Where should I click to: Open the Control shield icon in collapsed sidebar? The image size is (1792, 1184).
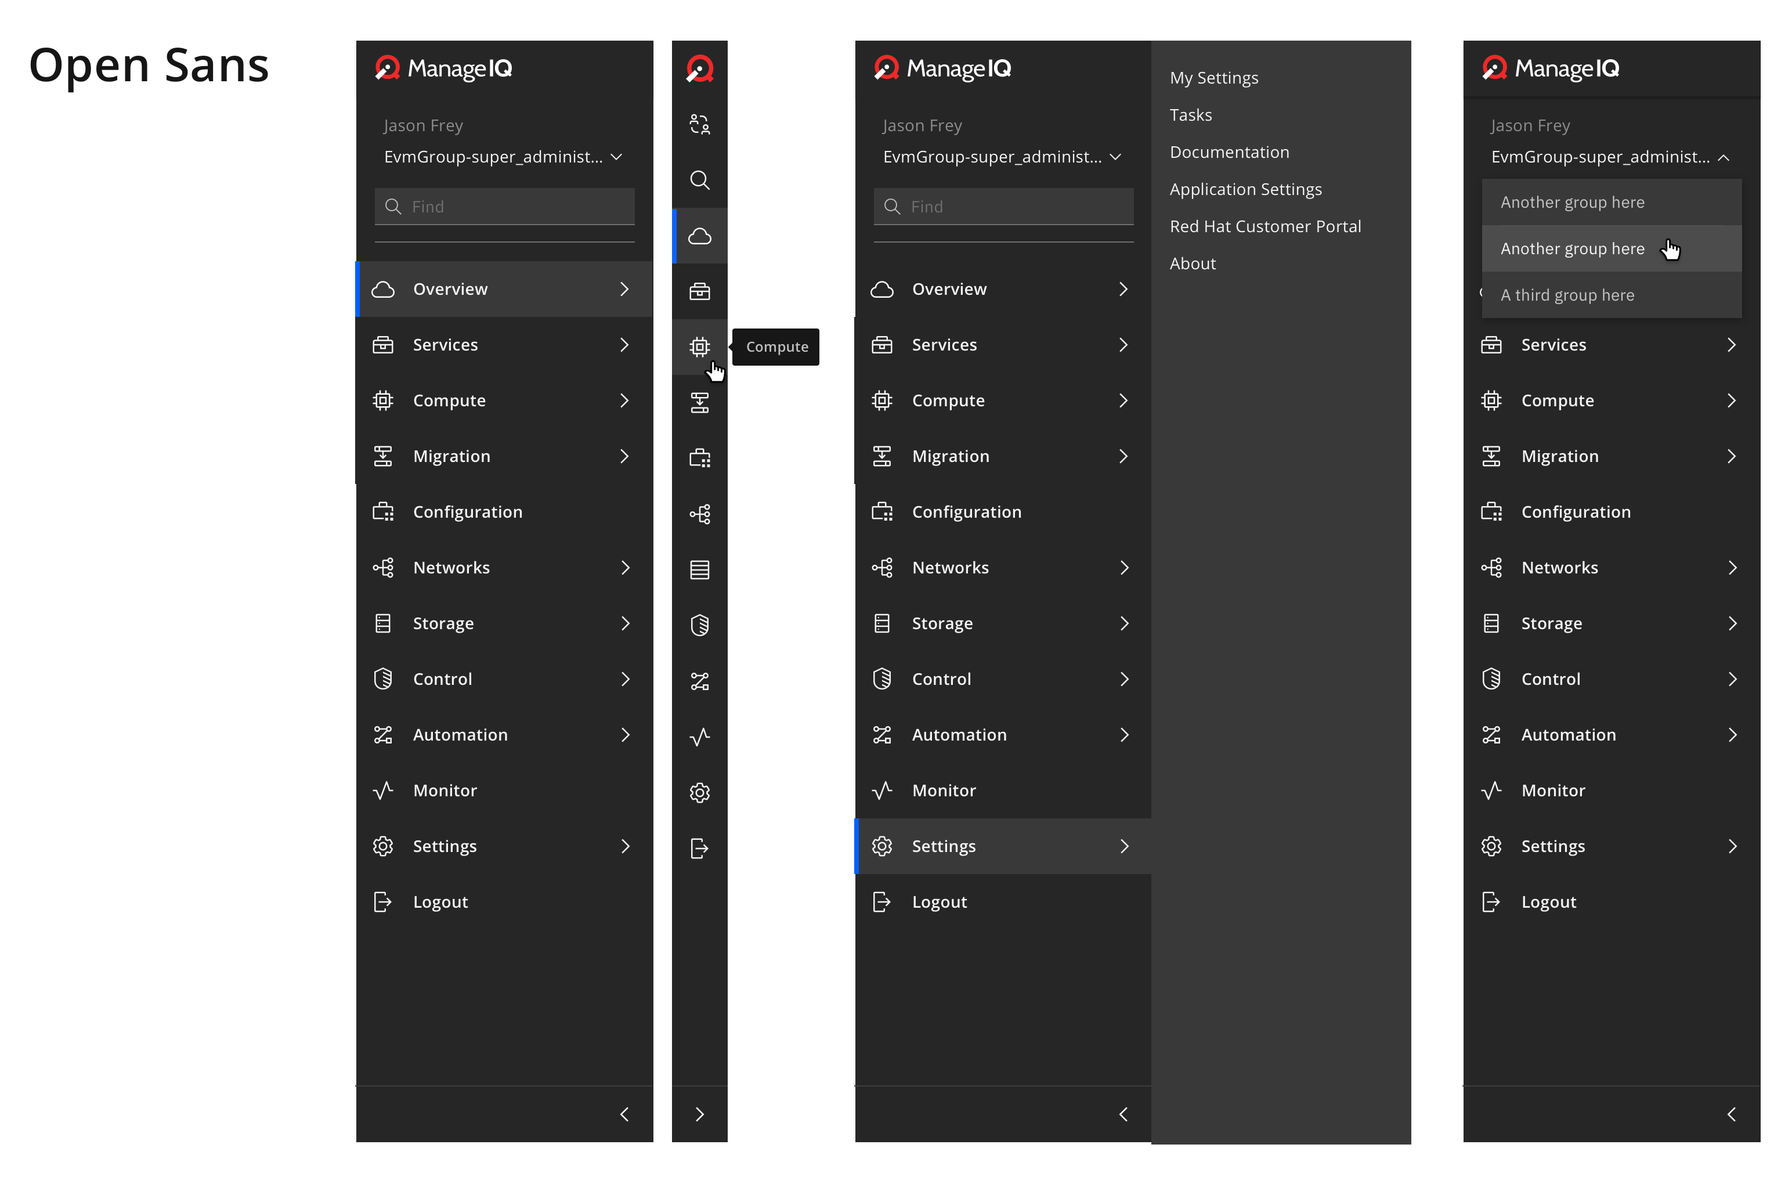[699, 625]
